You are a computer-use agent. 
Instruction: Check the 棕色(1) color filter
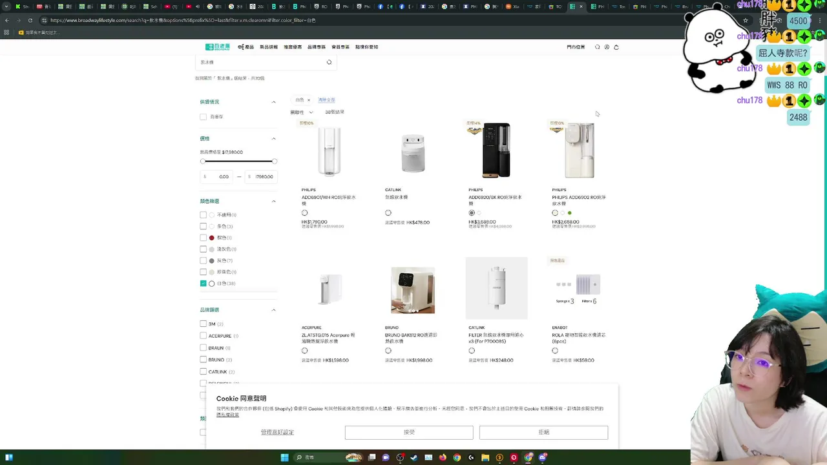203,238
